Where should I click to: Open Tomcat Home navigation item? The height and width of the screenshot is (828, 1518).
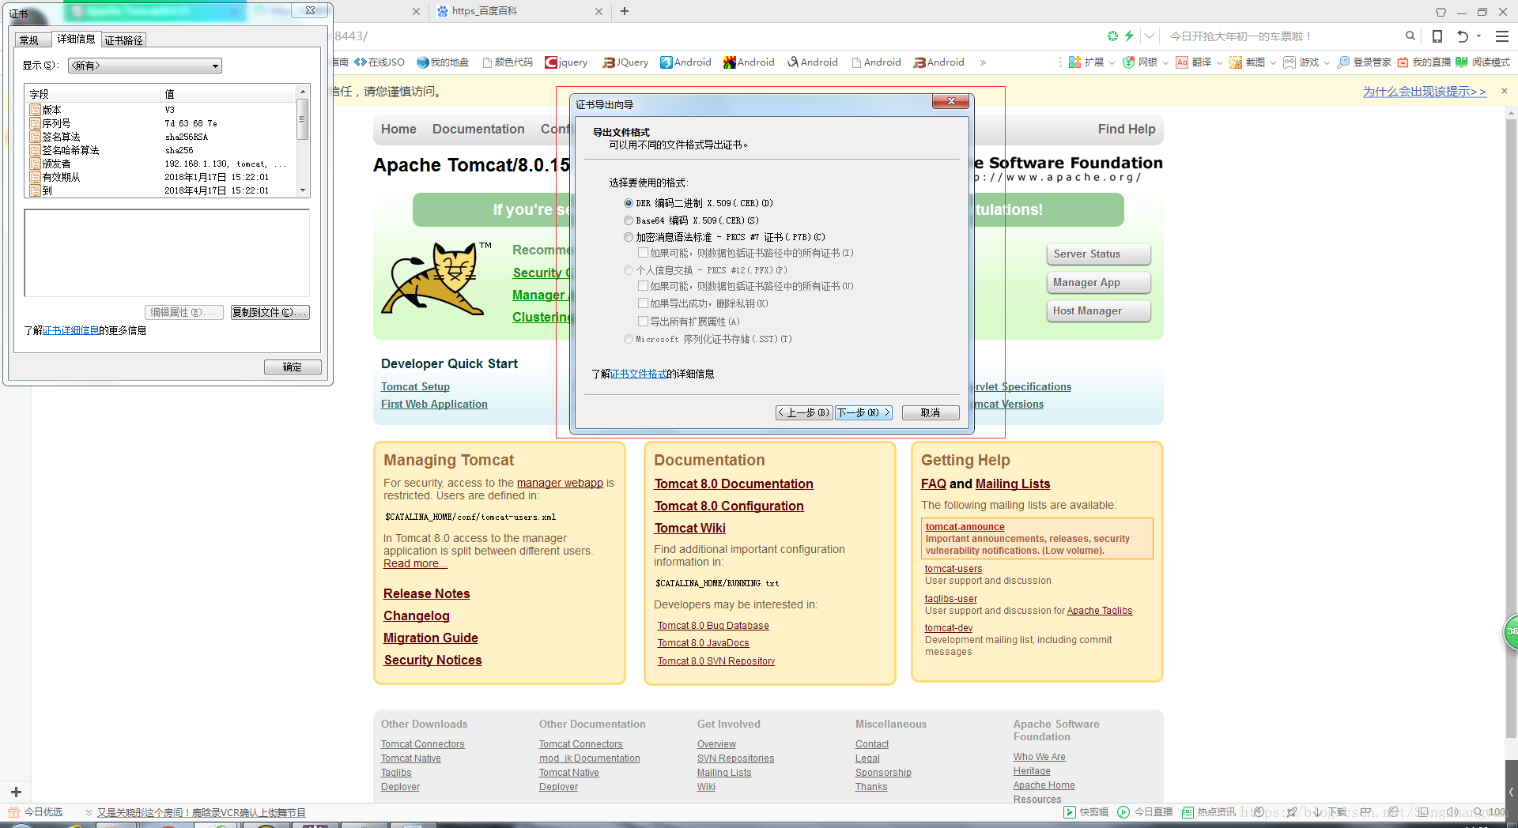(x=398, y=129)
